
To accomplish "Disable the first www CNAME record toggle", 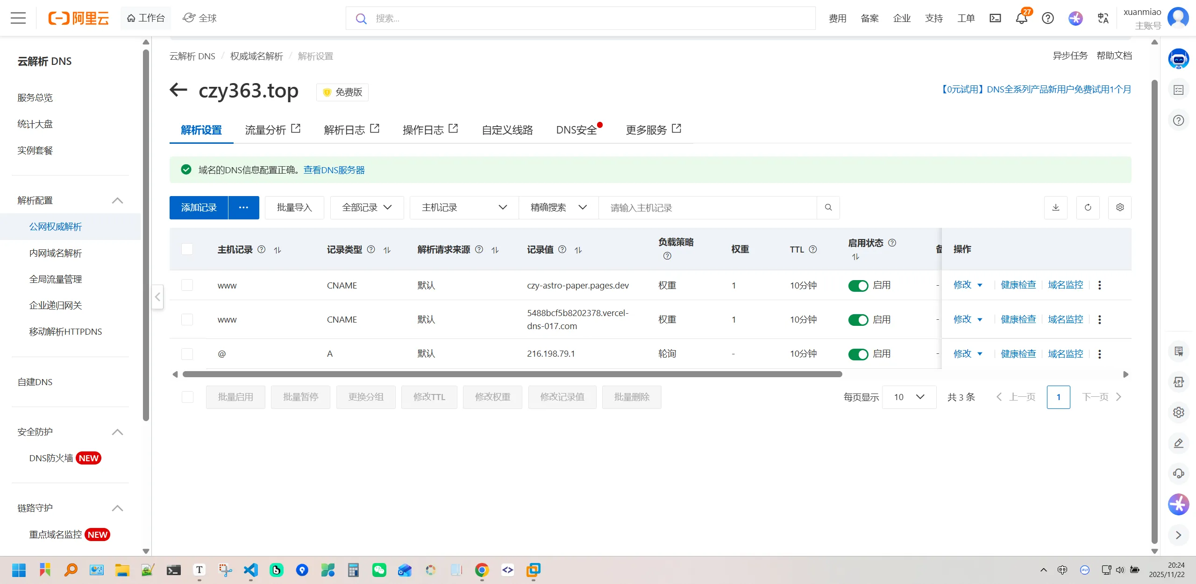I will pyautogui.click(x=858, y=286).
